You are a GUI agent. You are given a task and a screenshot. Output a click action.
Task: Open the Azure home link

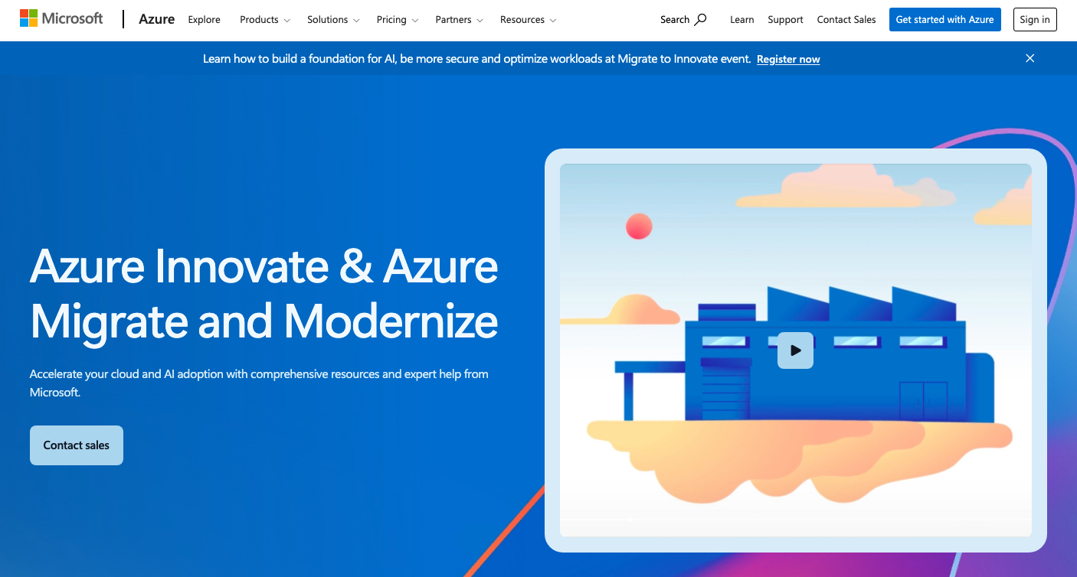tap(157, 19)
